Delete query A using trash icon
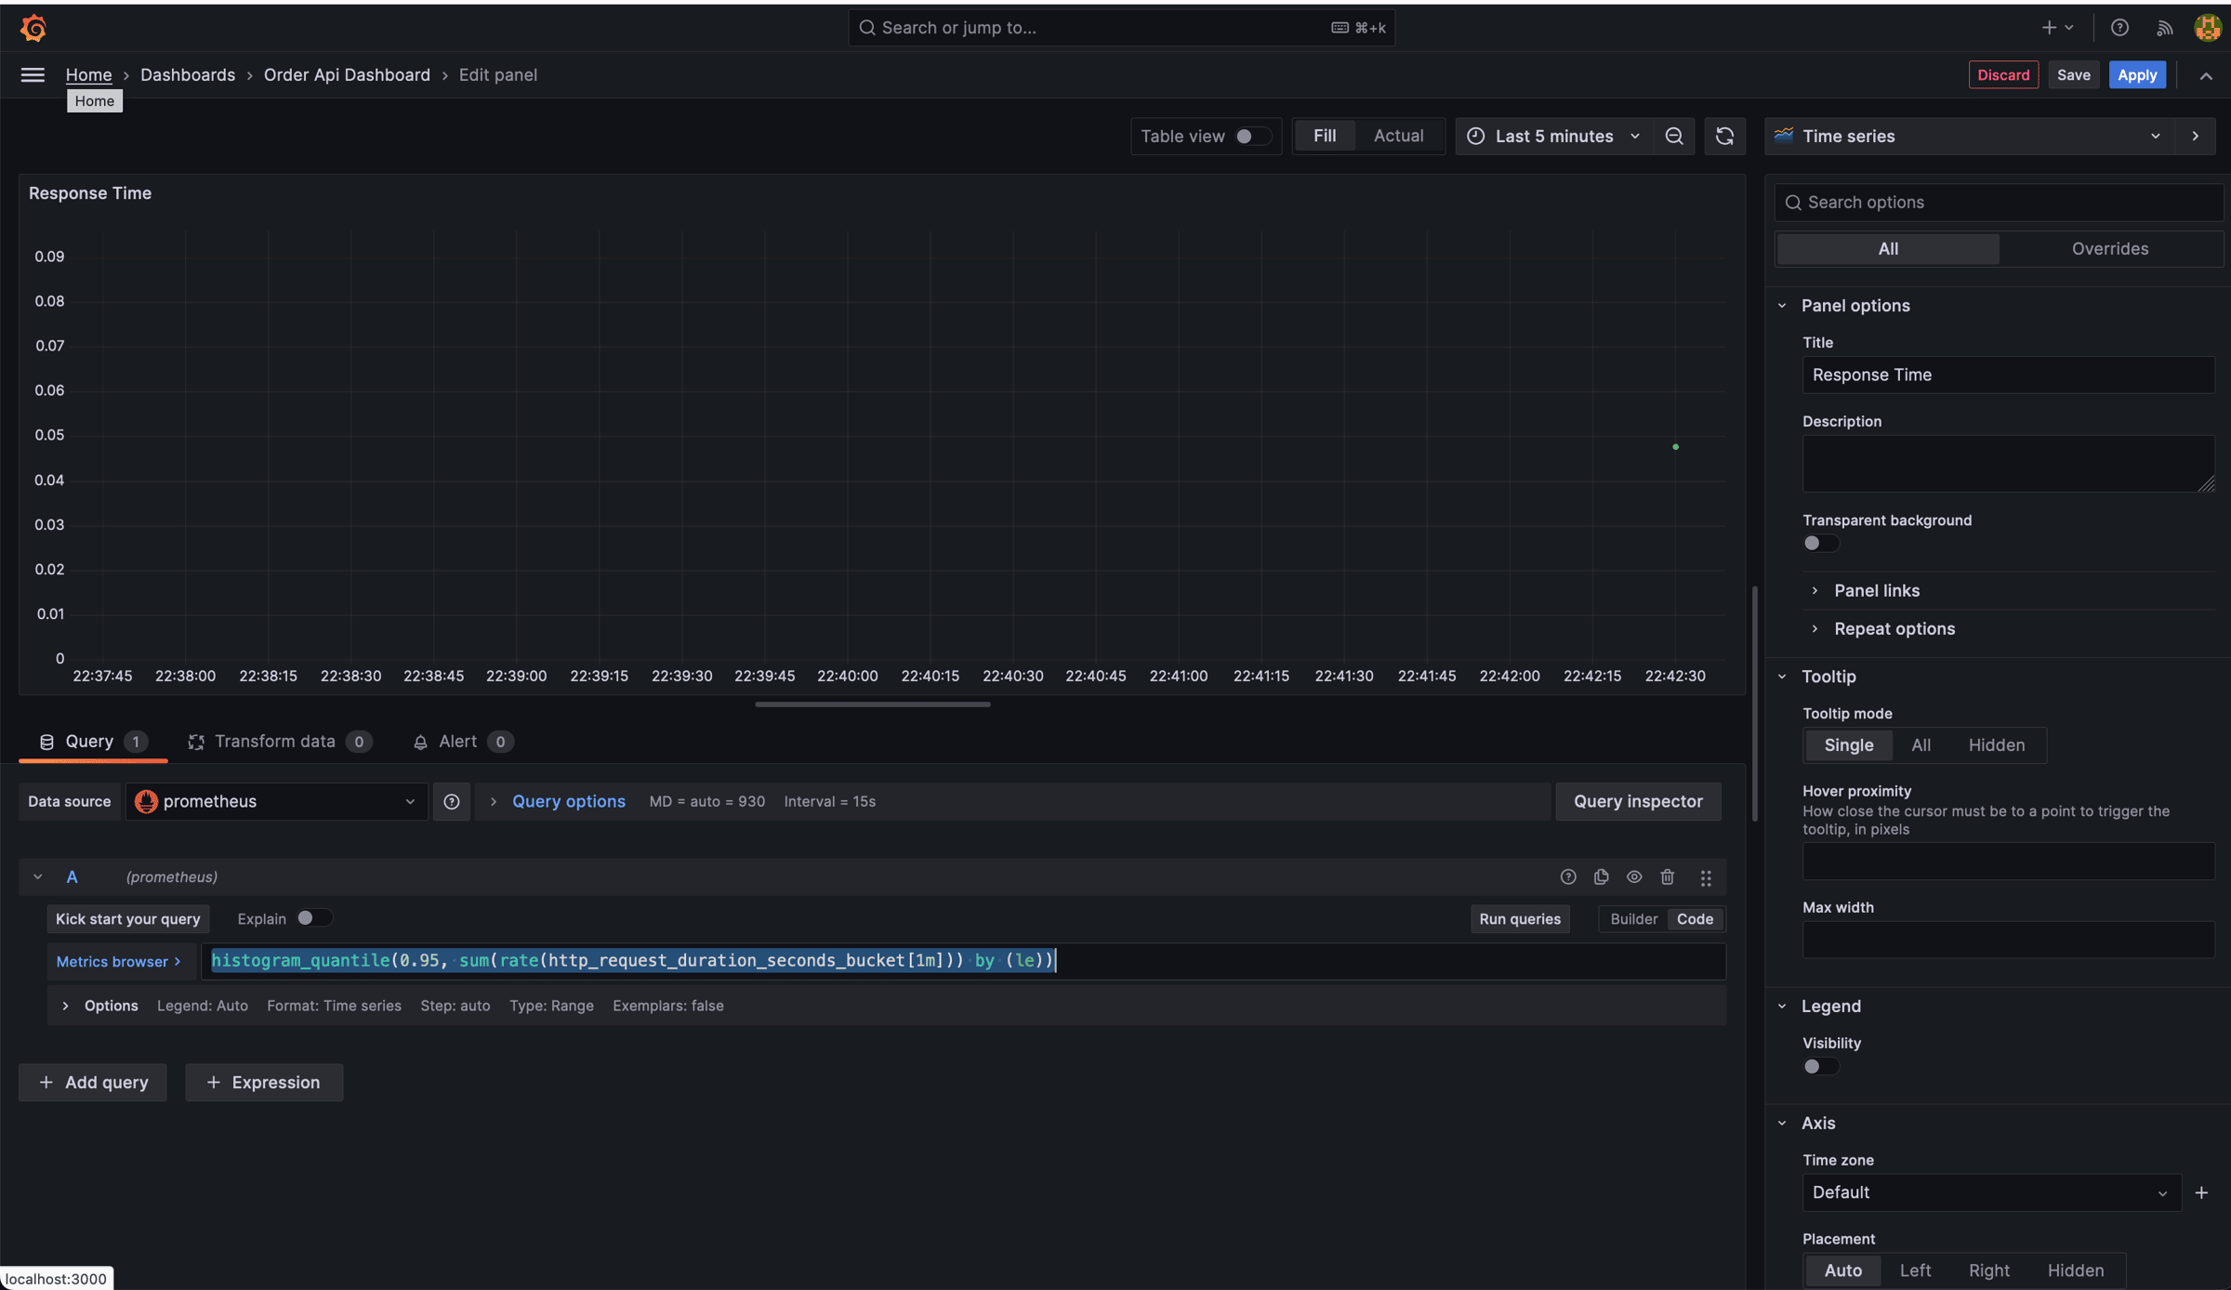2231x1290 pixels. [x=1667, y=876]
